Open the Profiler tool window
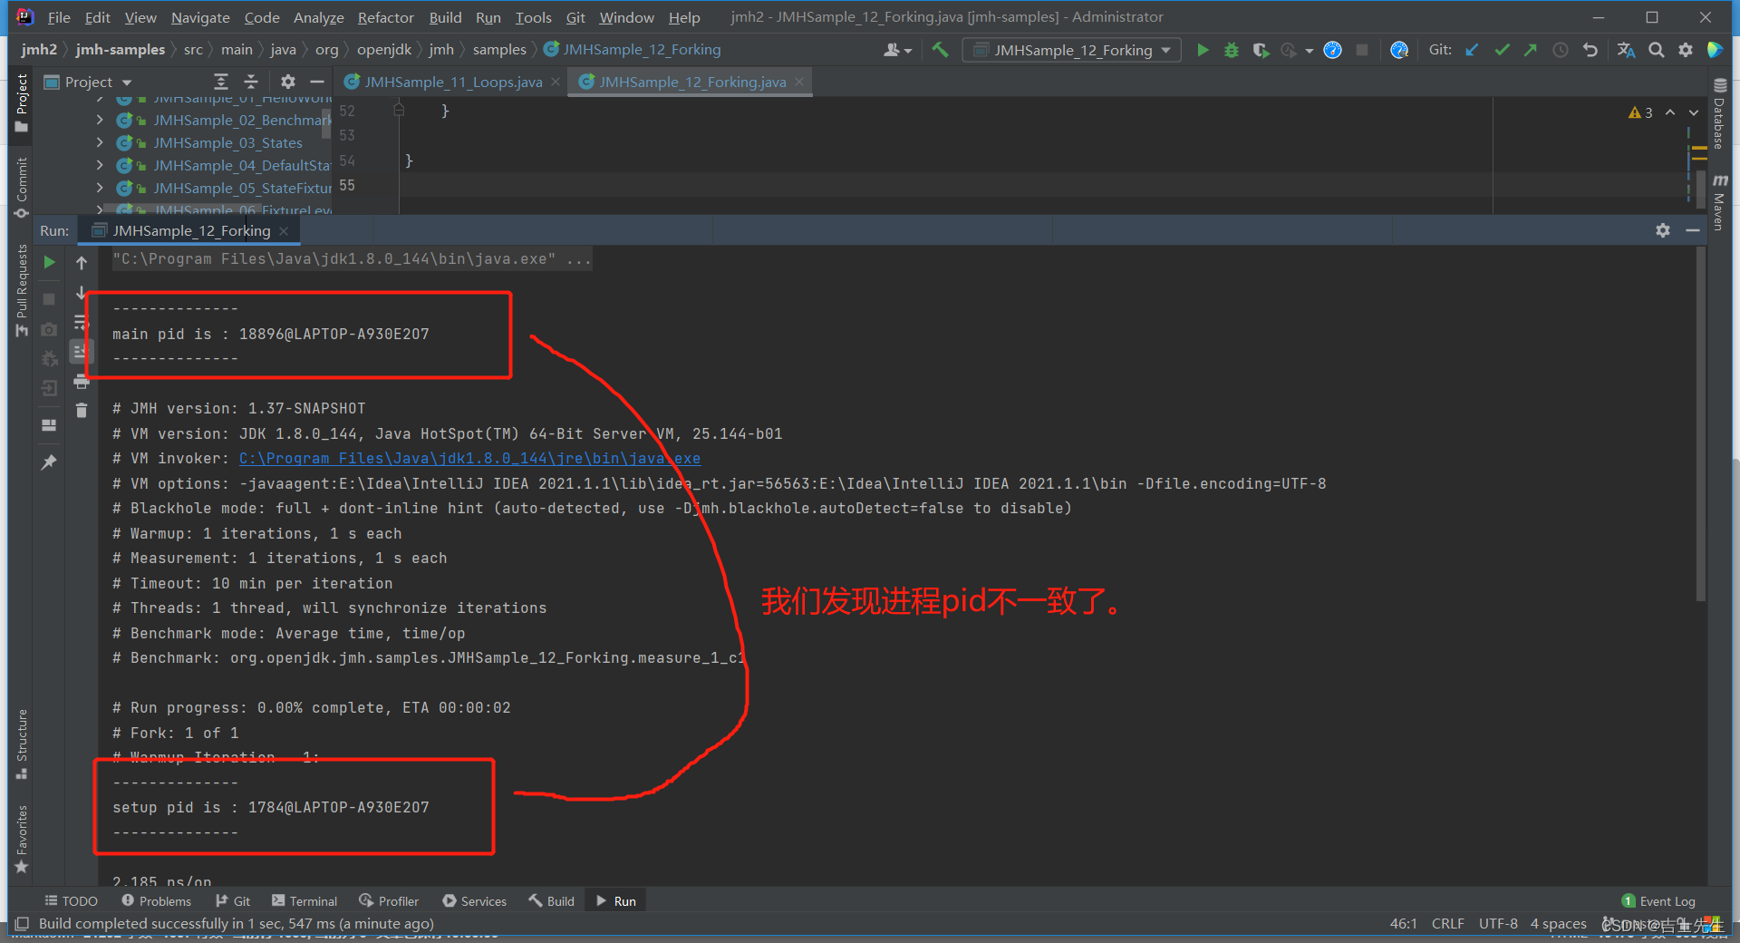Viewport: 1740px width, 943px height. (389, 901)
